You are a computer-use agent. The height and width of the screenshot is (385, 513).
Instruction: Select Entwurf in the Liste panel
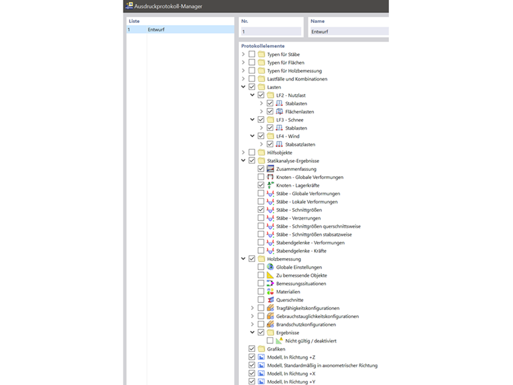[180, 30]
